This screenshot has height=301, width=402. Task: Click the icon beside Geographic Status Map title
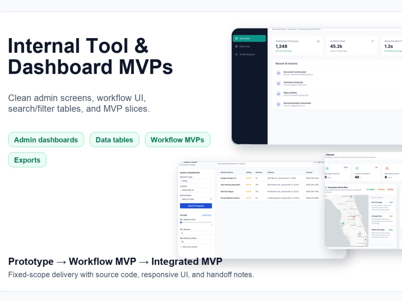326,187
